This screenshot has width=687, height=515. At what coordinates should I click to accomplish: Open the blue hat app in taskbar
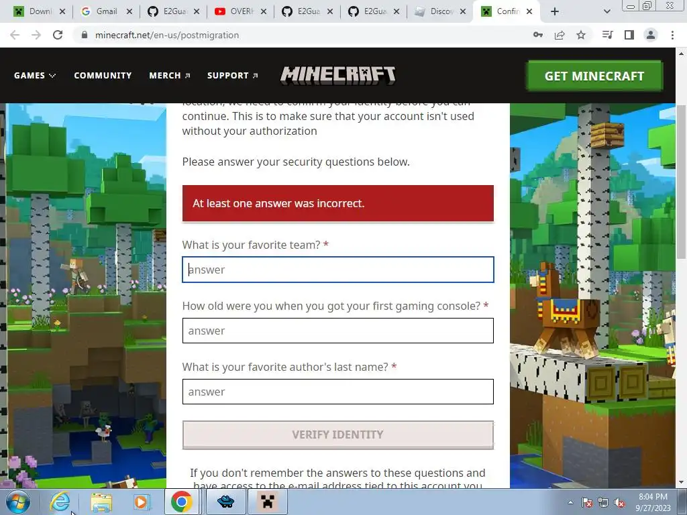point(225,502)
